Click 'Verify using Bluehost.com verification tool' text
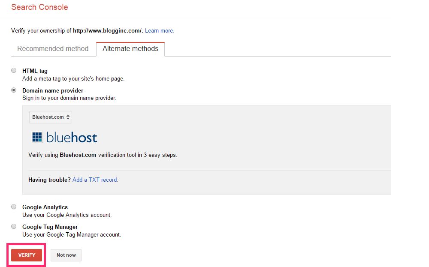 click(x=103, y=155)
